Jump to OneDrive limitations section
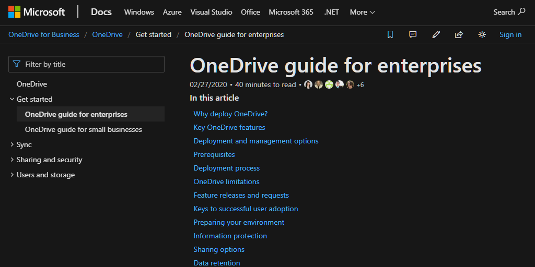 [x=227, y=181]
